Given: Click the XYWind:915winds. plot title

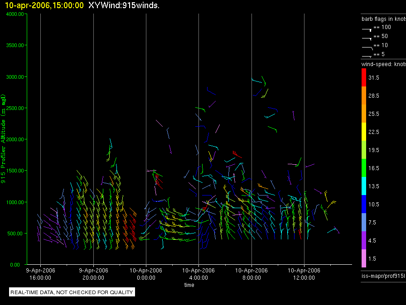Looking at the screenshot, I should coord(124,5).
